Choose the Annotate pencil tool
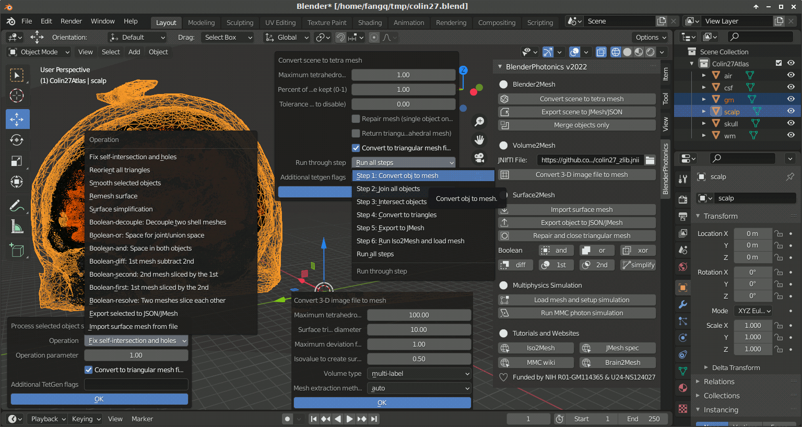 click(x=17, y=206)
